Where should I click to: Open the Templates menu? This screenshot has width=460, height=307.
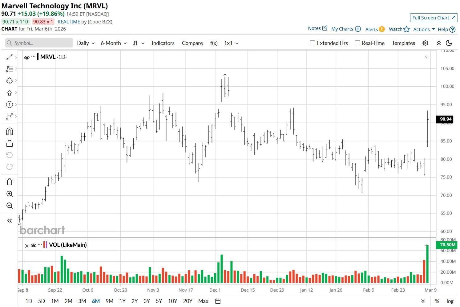point(403,43)
